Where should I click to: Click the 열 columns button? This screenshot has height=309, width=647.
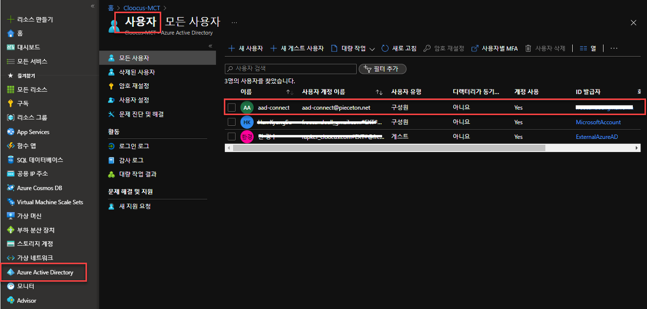pyautogui.click(x=588, y=48)
